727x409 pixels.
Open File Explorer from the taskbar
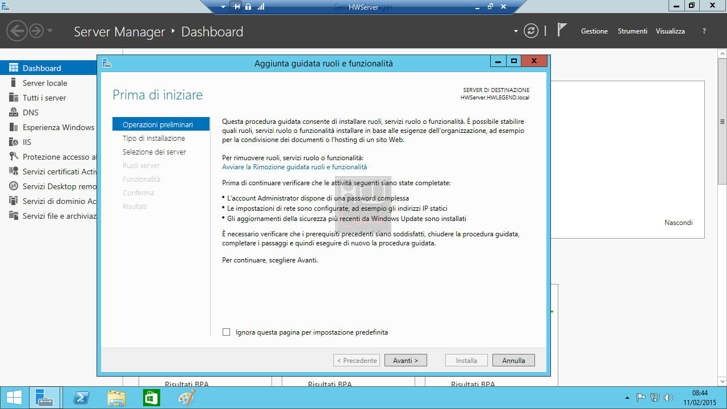click(x=116, y=398)
